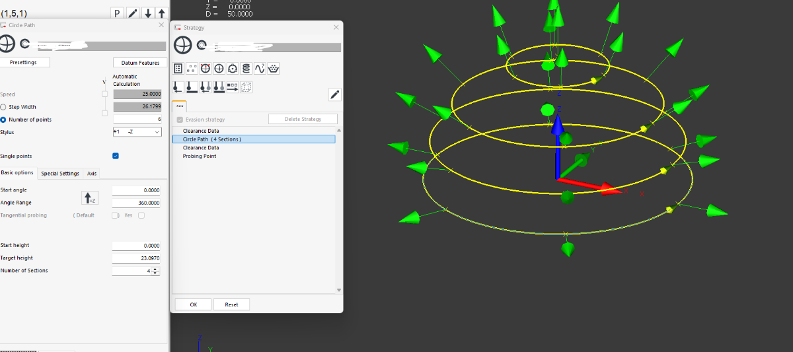Click the P button in top toolbar
This screenshot has width=793, height=352.
117,13
